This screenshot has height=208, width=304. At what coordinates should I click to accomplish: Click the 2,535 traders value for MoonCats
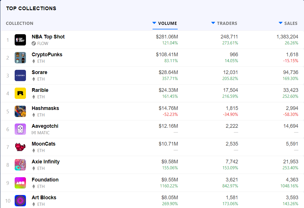tap(232, 144)
